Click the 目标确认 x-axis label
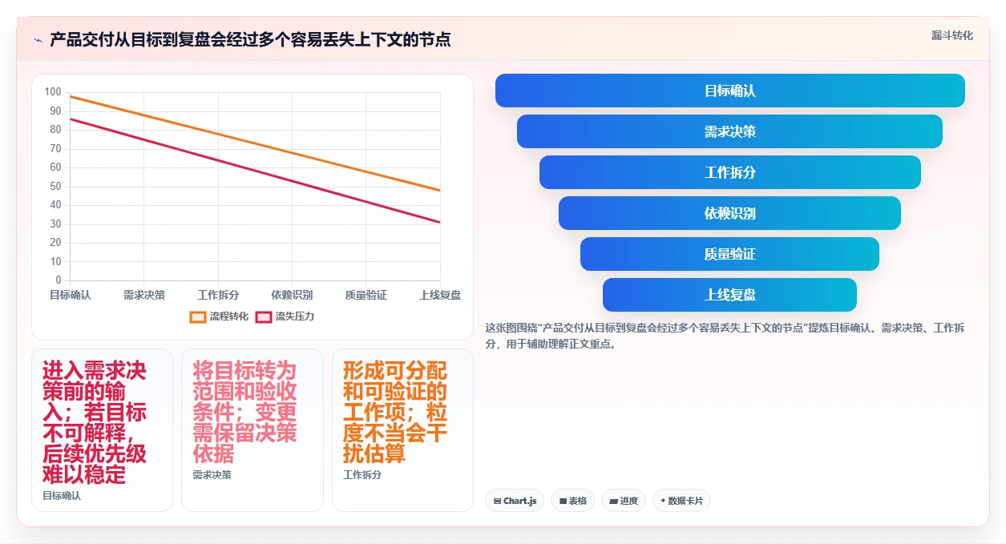 71,295
